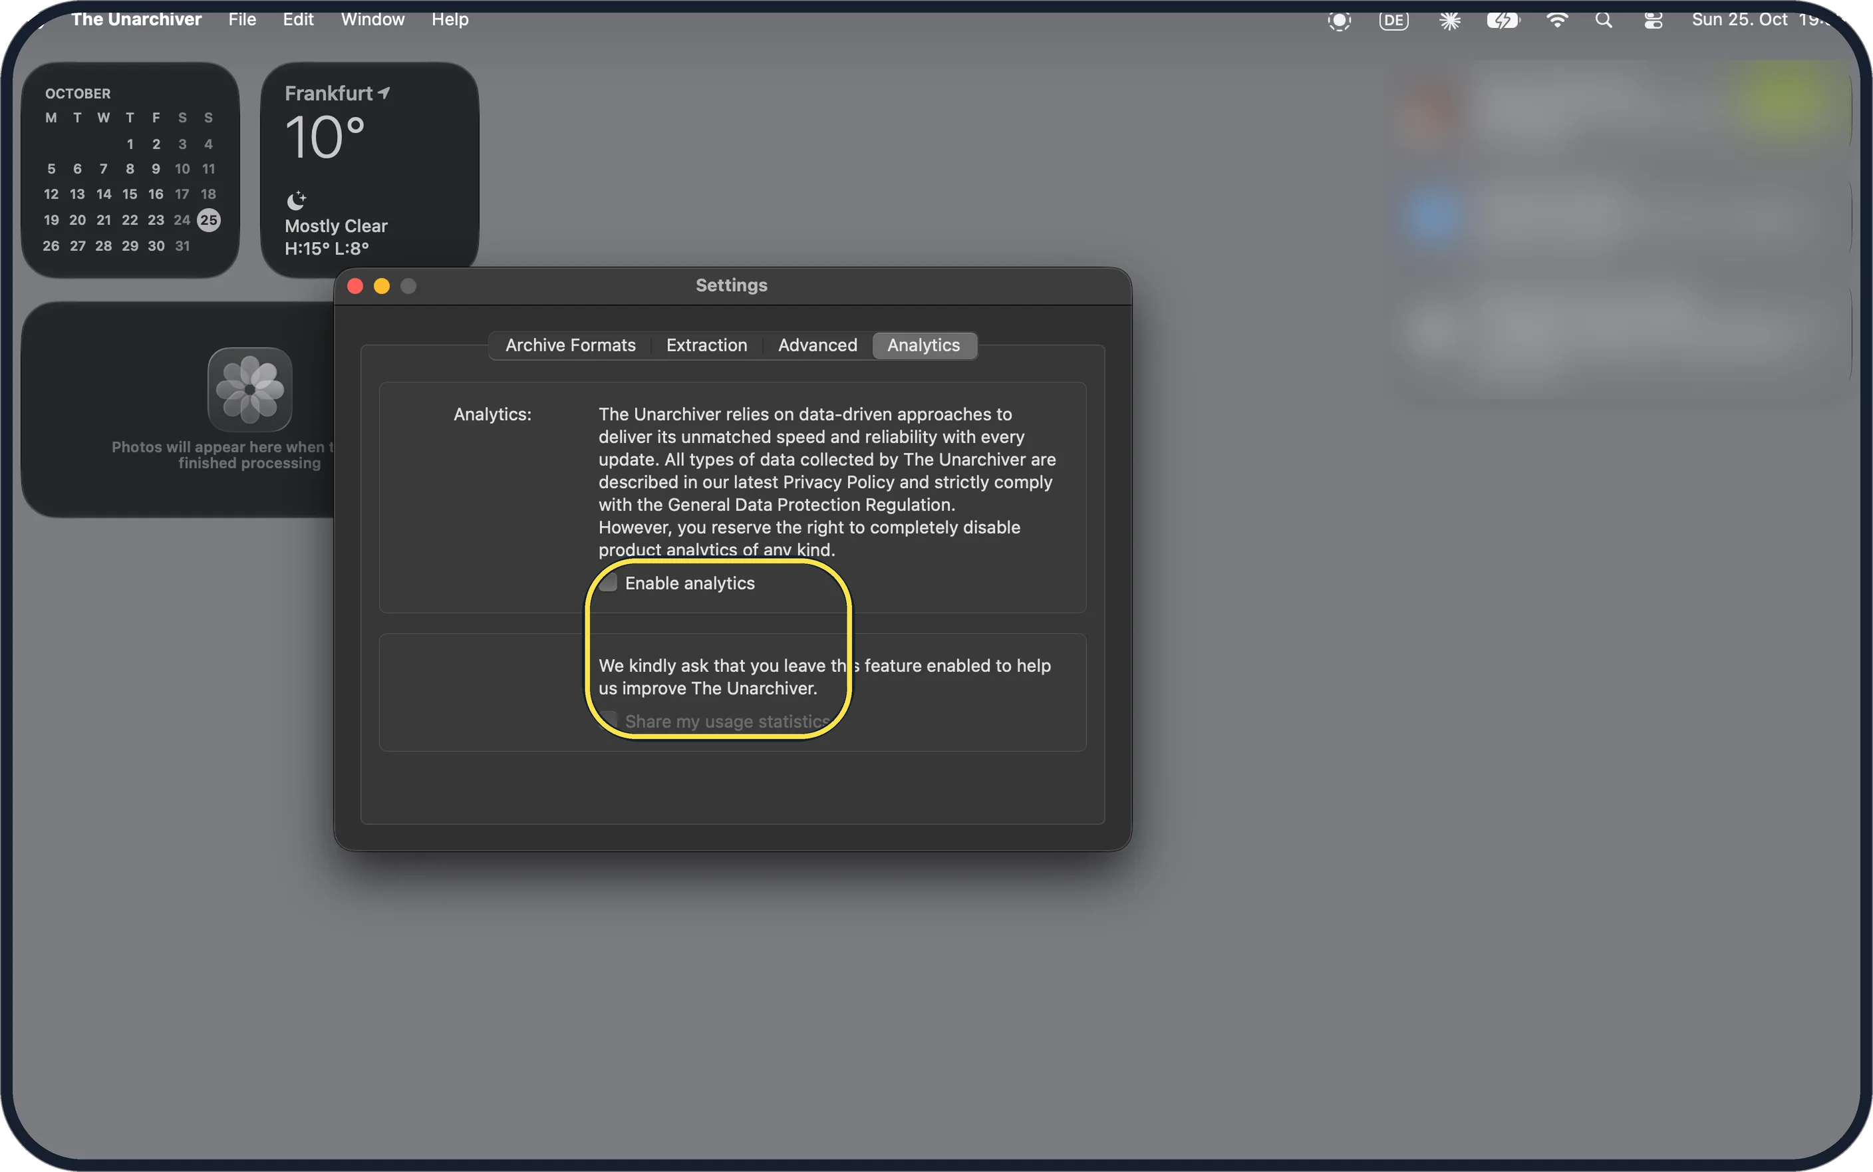This screenshot has width=1873, height=1172.
Task: Click the starburst menu bar icon
Action: click(x=1449, y=20)
